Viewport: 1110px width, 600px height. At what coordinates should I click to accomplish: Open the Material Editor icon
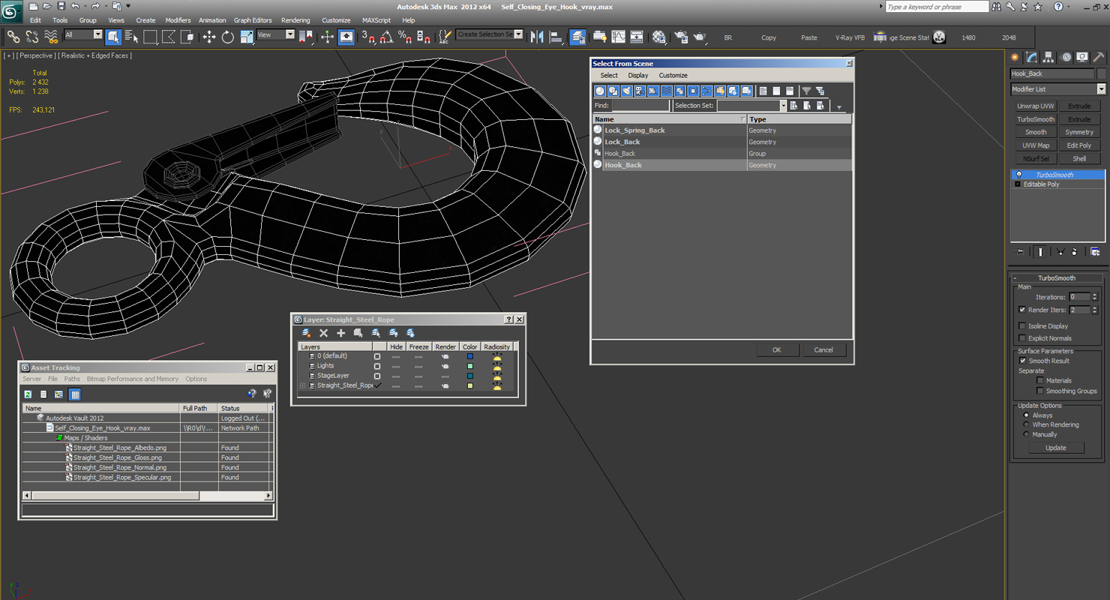[658, 37]
